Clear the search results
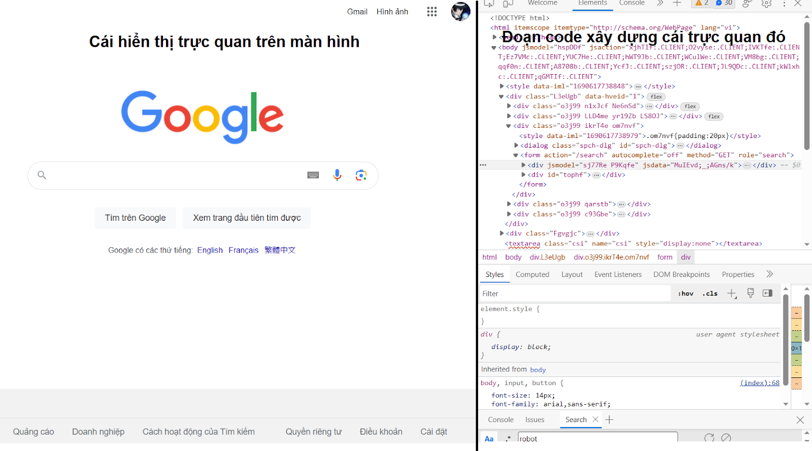Screen dimensions: 812x451 [x=726, y=438]
